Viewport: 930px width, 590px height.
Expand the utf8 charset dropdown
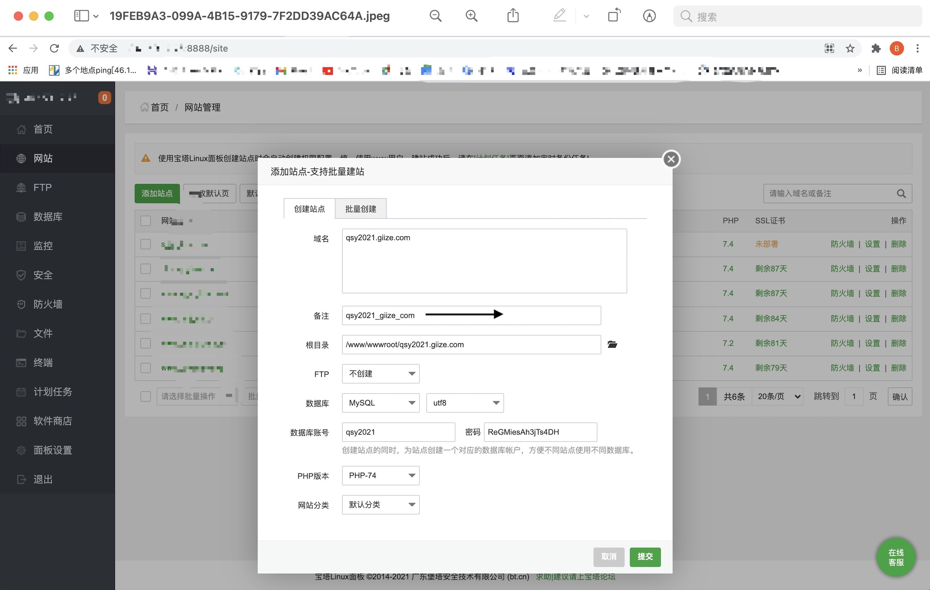click(x=465, y=403)
